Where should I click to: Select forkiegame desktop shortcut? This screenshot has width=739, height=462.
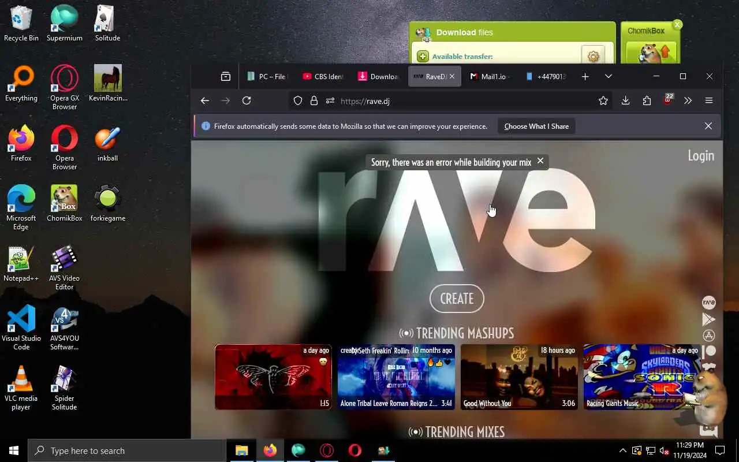(108, 203)
